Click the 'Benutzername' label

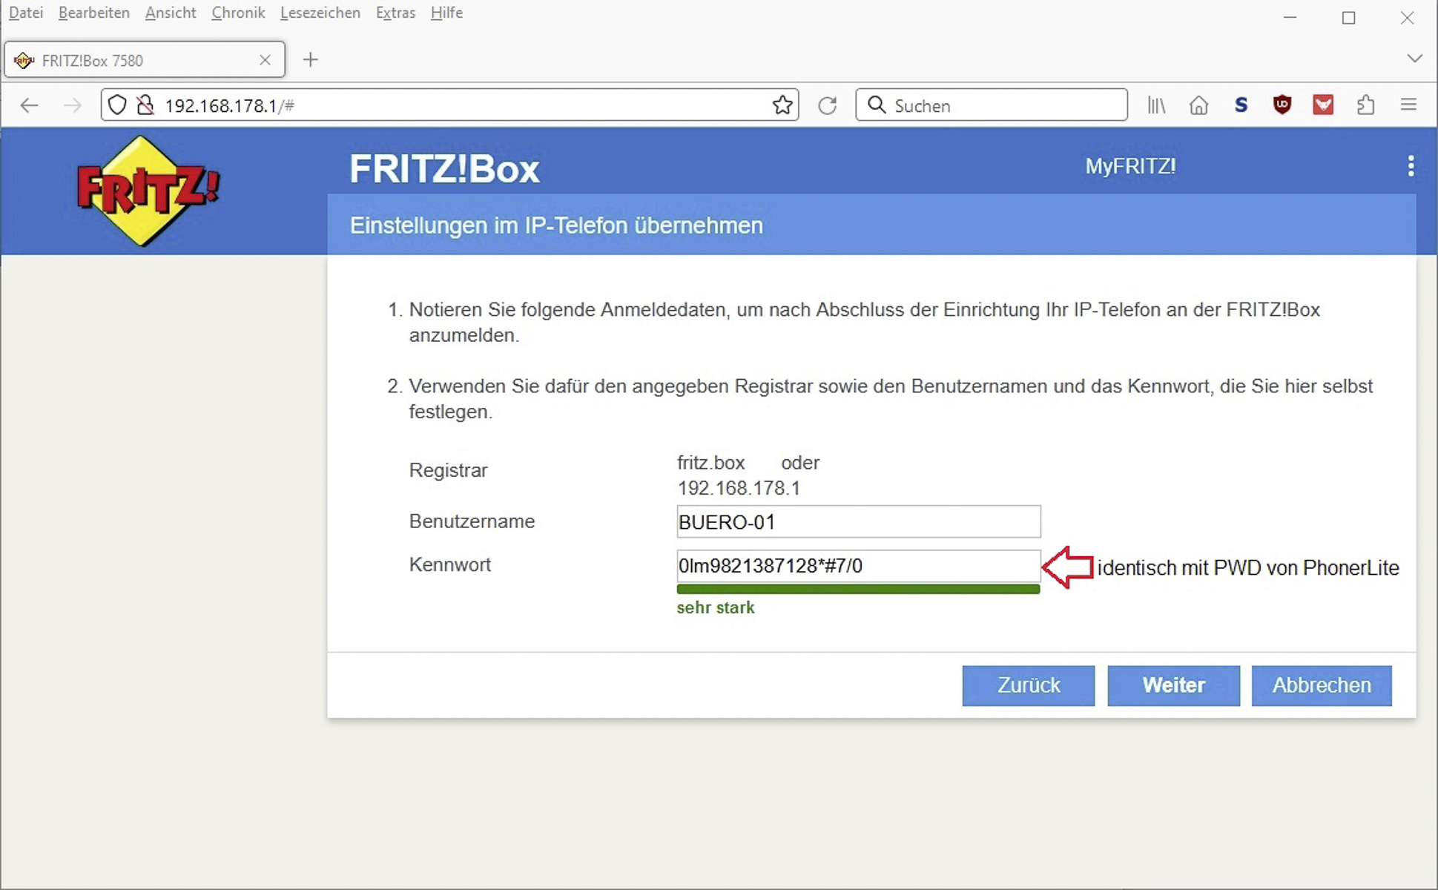[472, 521]
